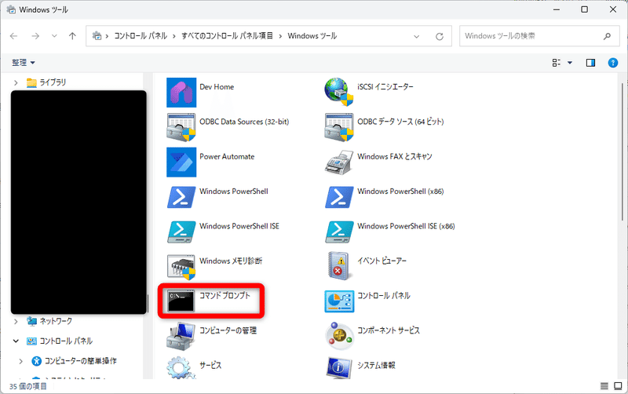Expand the ネットワーク tree node
This screenshot has width=628, height=394.
(x=16, y=321)
